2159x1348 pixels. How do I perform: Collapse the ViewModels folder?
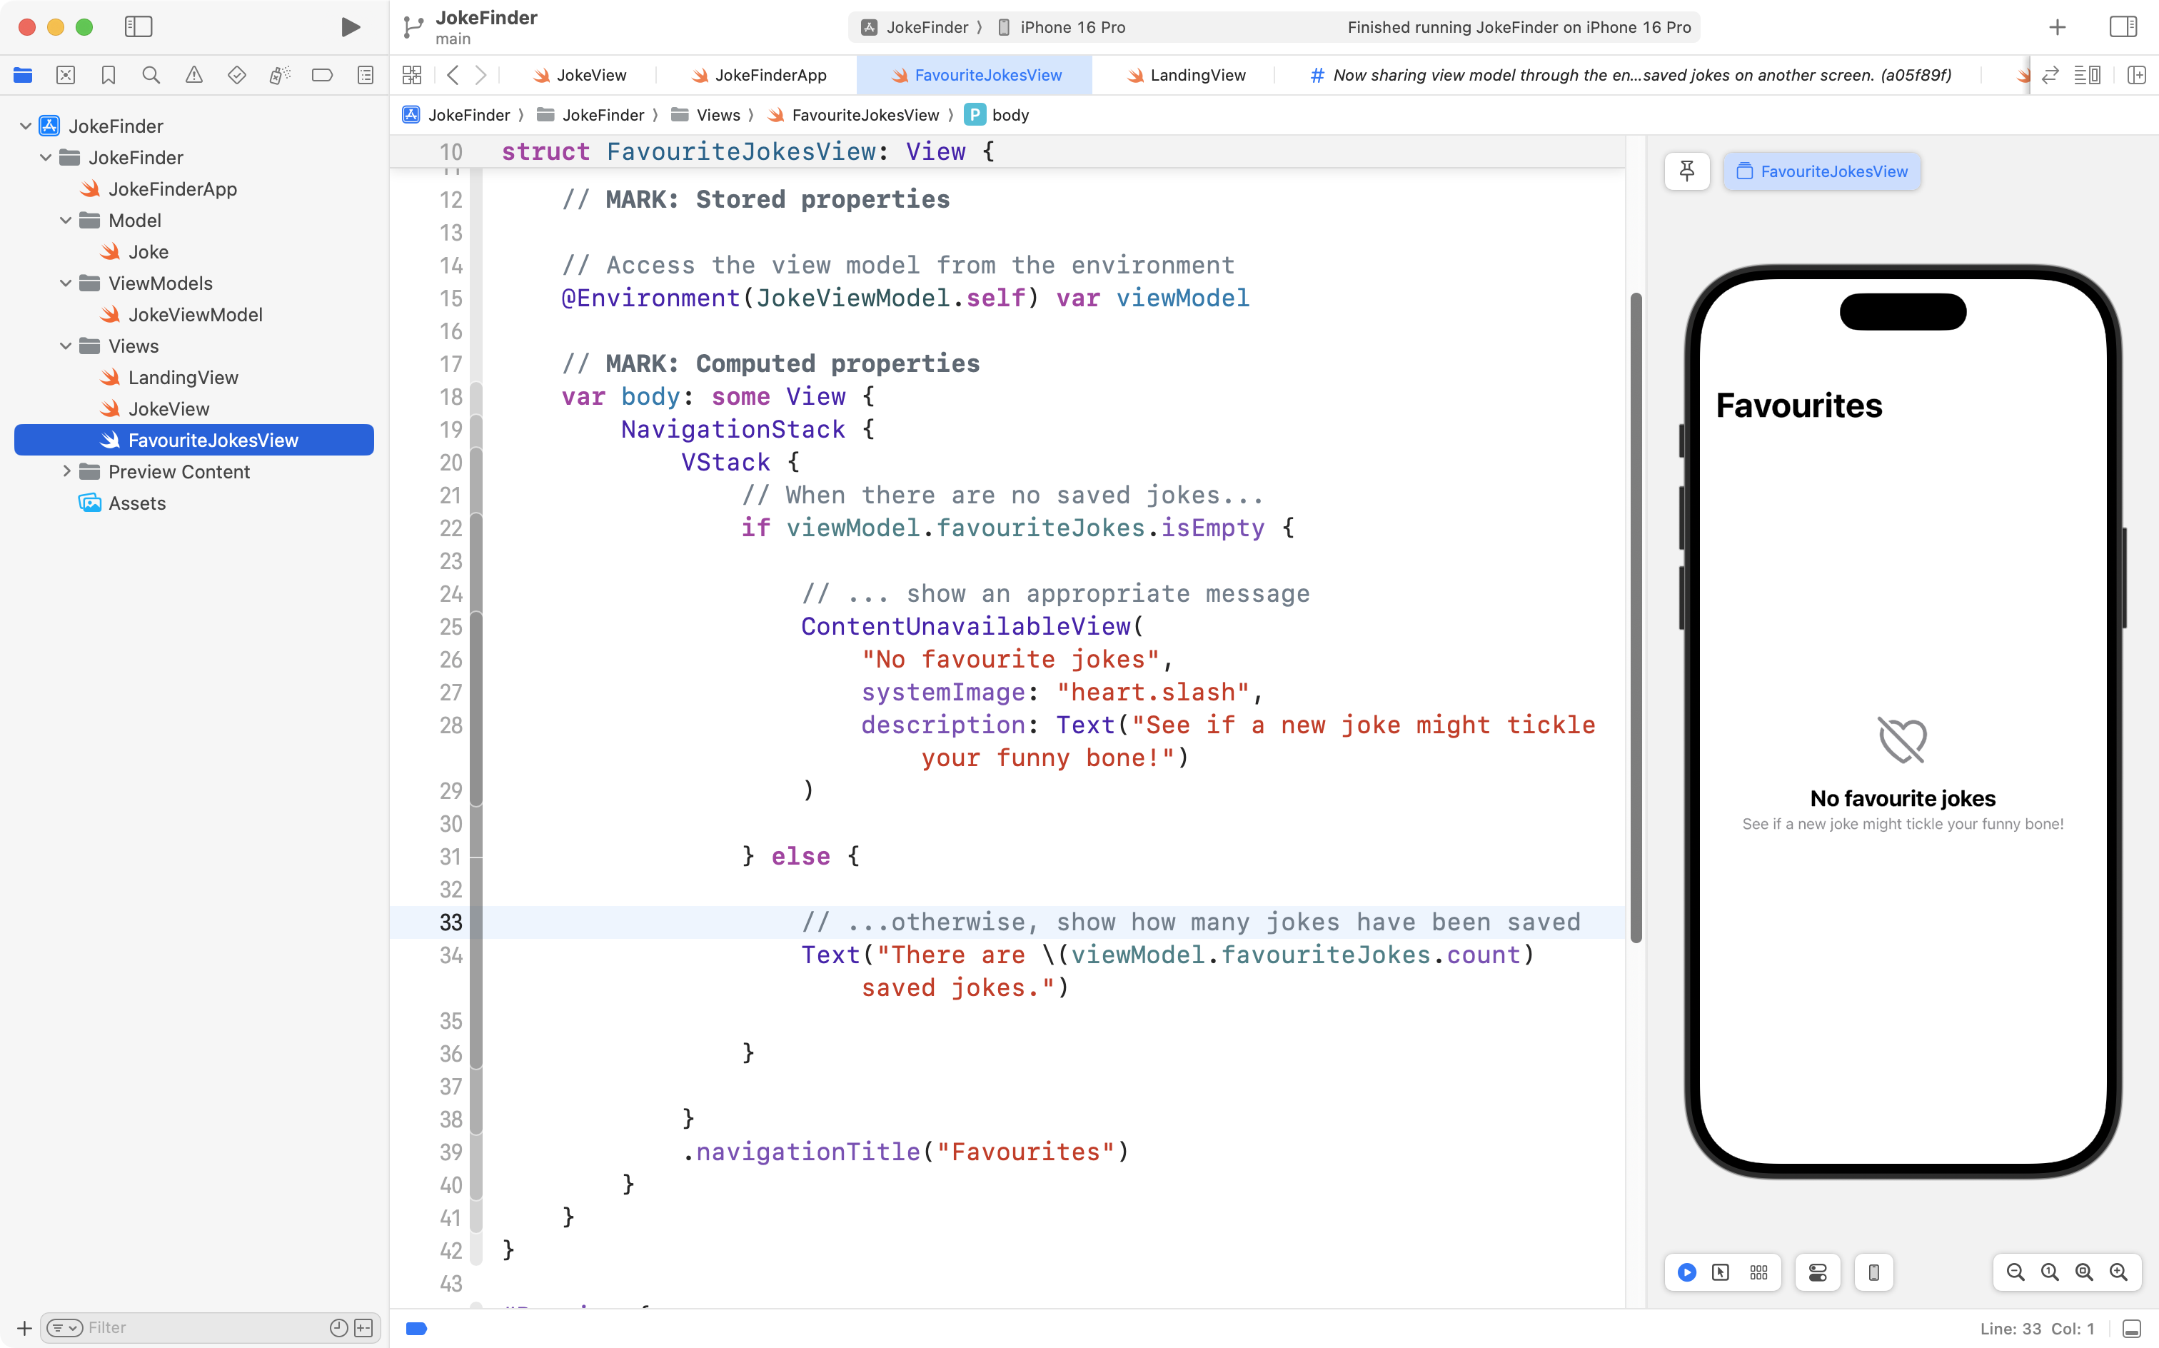(65, 283)
